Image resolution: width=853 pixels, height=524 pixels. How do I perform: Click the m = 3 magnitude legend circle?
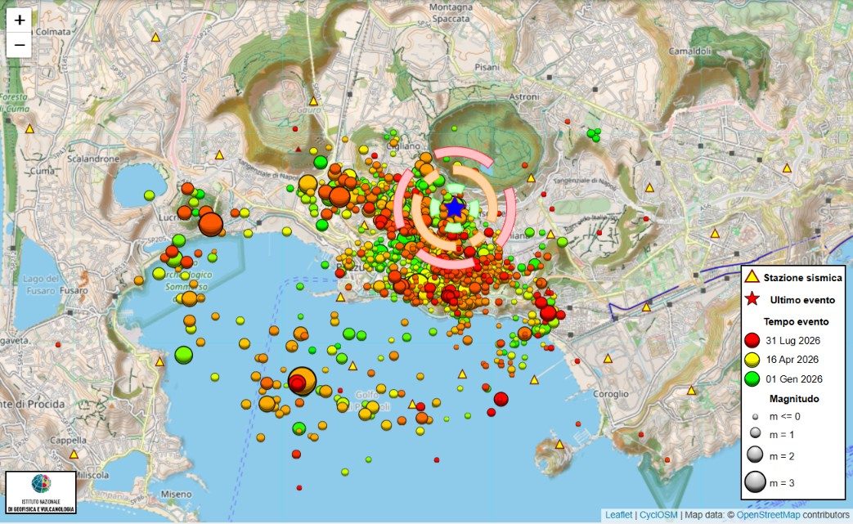(x=755, y=481)
